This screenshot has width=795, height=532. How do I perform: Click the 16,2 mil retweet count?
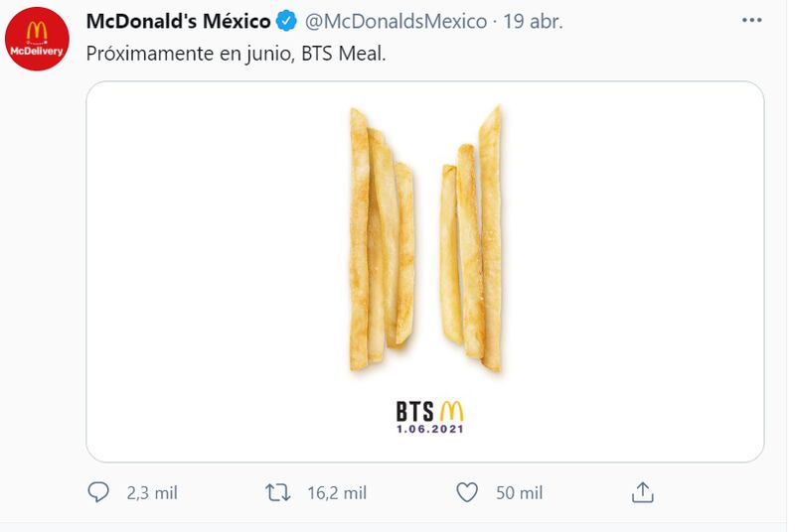pyautogui.click(x=337, y=493)
